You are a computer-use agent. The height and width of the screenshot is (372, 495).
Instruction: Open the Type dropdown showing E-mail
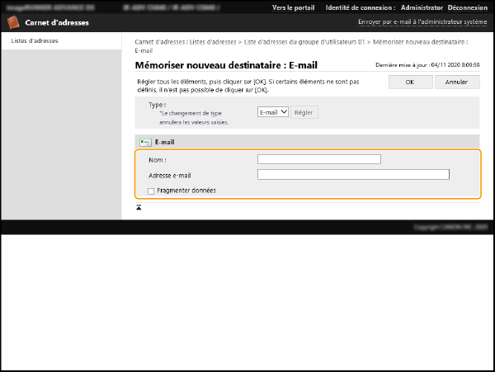click(x=272, y=112)
